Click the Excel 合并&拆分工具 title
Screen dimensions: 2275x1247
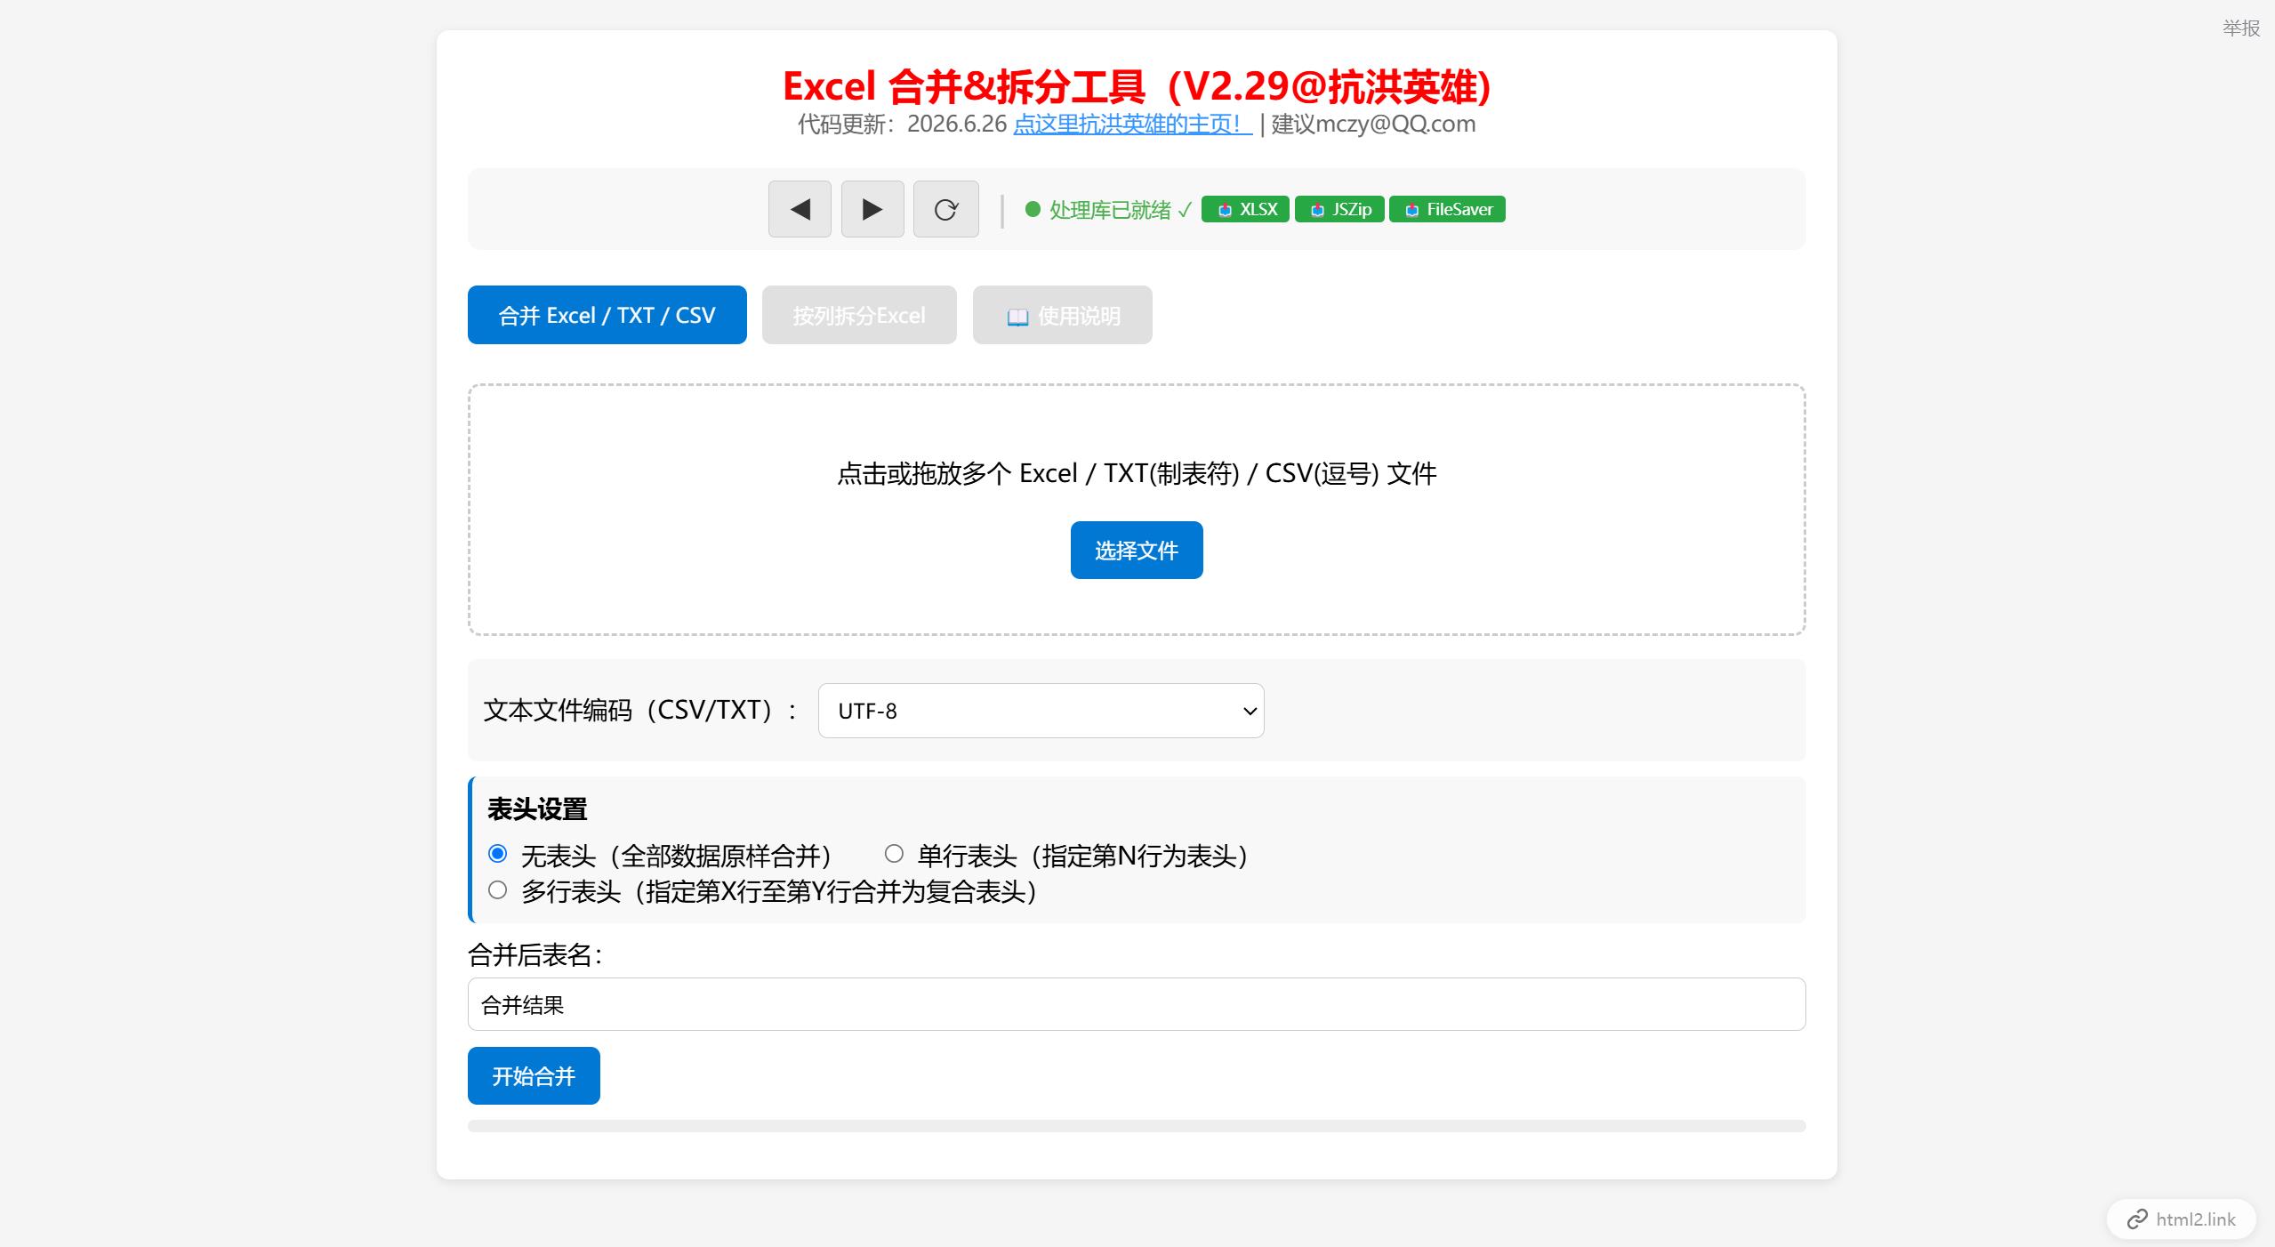1137,86
